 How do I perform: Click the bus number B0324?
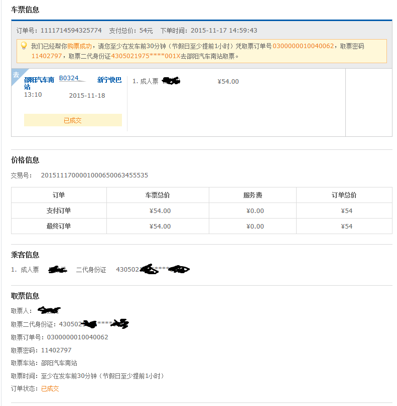[x=69, y=78]
